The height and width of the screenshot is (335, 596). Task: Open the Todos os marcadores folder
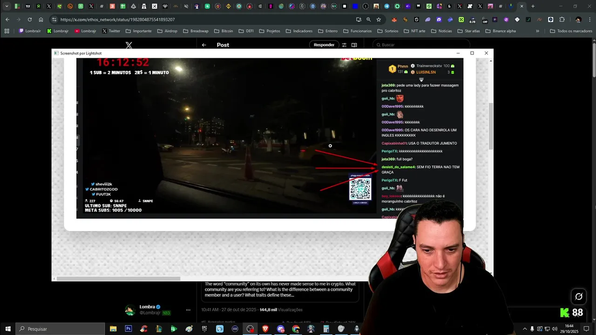[x=571, y=31]
